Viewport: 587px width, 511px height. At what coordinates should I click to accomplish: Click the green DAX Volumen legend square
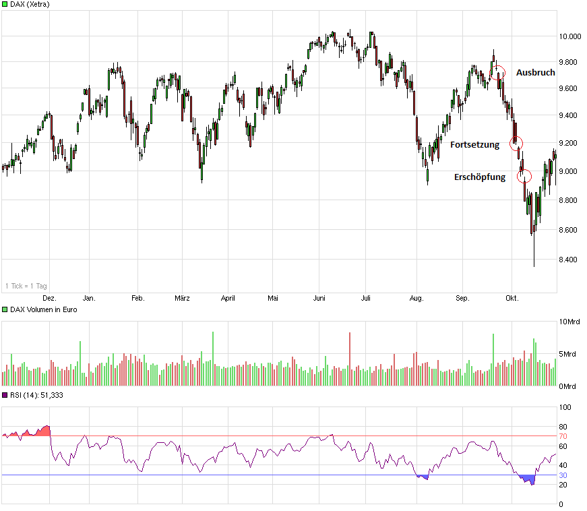pos(5,309)
